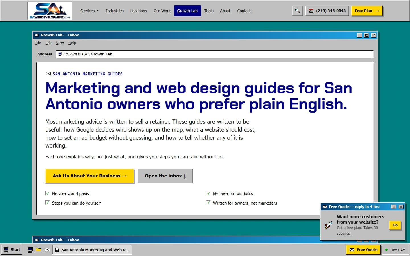Image resolution: width=410 pixels, height=256 pixels.
Task: Open the computer icon in taskbar quick launch
Action: pyautogui.click(x=30, y=250)
